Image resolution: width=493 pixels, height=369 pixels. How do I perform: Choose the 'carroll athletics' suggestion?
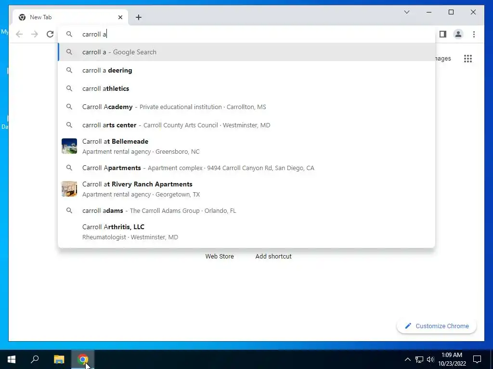click(247, 88)
